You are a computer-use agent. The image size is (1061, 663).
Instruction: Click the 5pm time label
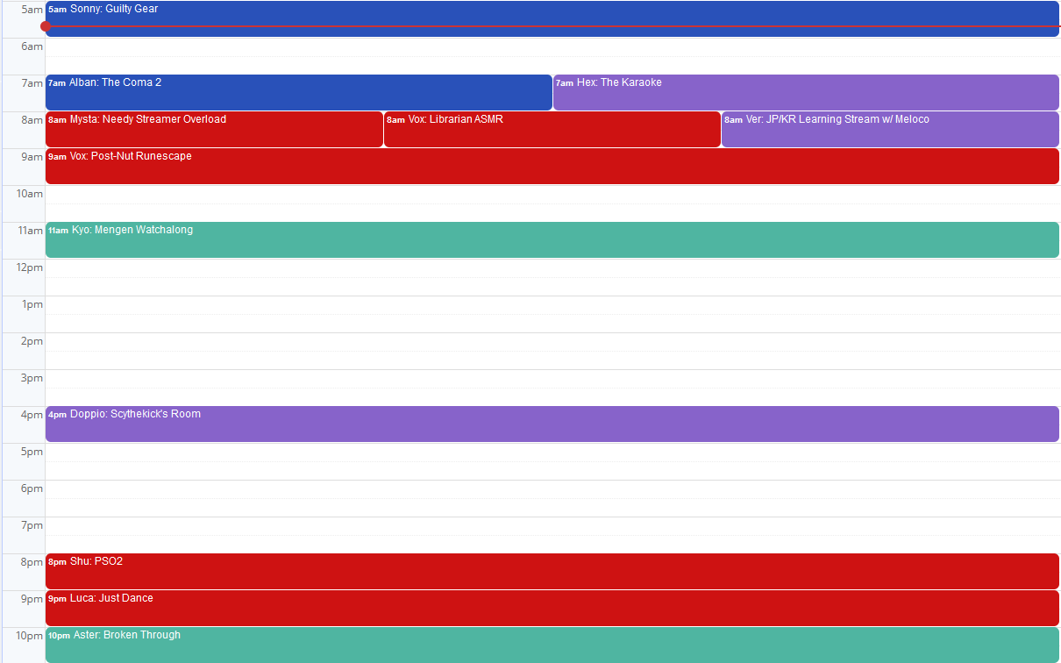32,452
